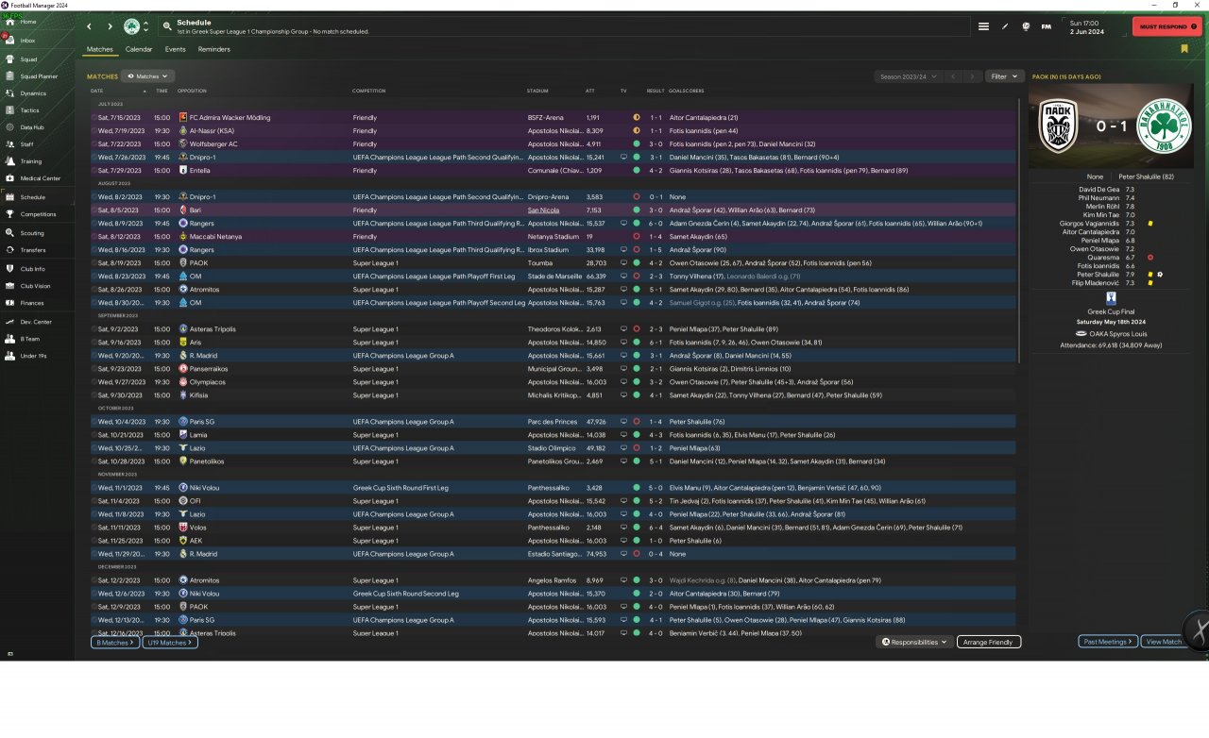Click the pencil edit icon in top bar
The width and height of the screenshot is (1209, 738).
(1005, 26)
